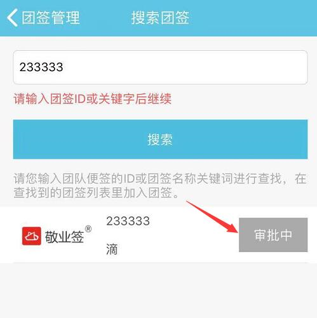This screenshot has height=318, width=317.
Task: Click the empty right area of the search box
Action: (233, 67)
